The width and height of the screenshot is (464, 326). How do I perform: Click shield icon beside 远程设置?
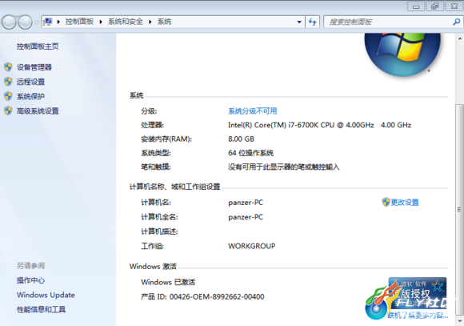click(x=8, y=82)
